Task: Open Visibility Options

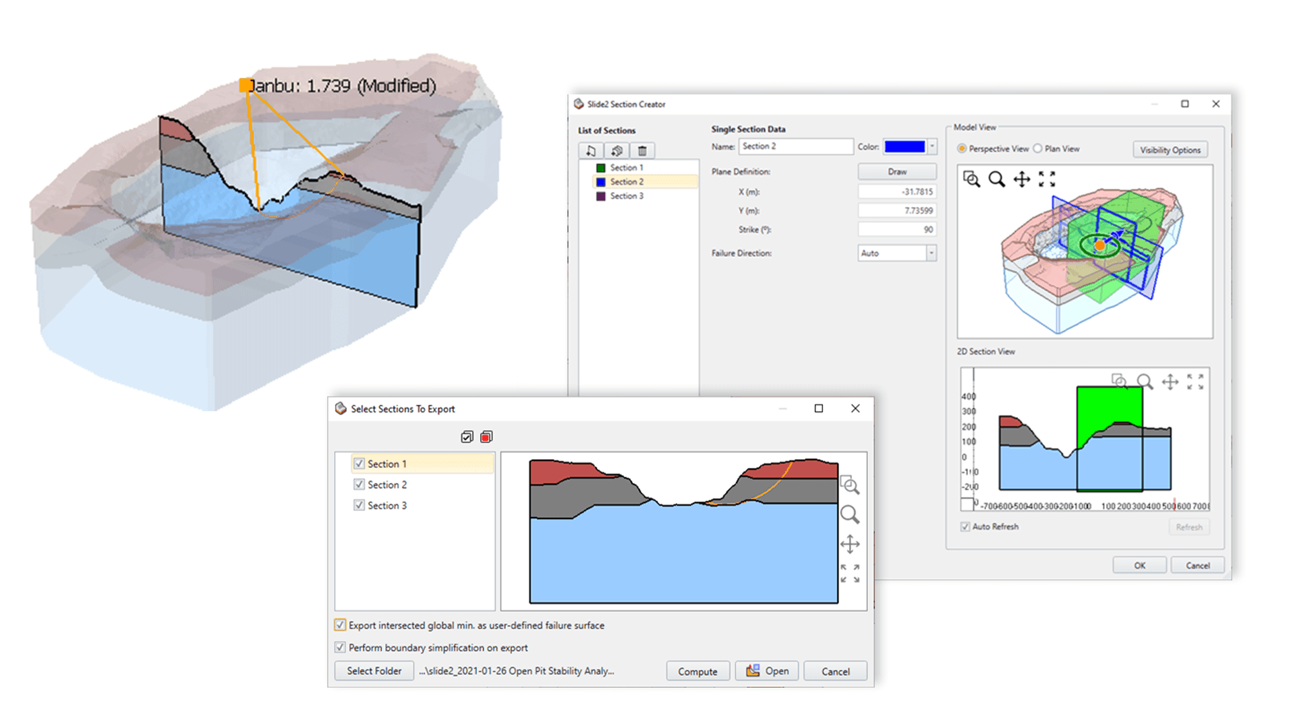Action: coord(1170,150)
